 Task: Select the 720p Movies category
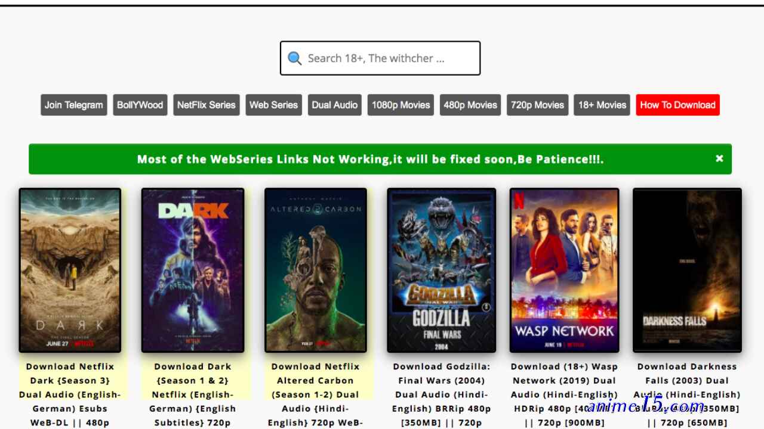click(x=537, y=105)
